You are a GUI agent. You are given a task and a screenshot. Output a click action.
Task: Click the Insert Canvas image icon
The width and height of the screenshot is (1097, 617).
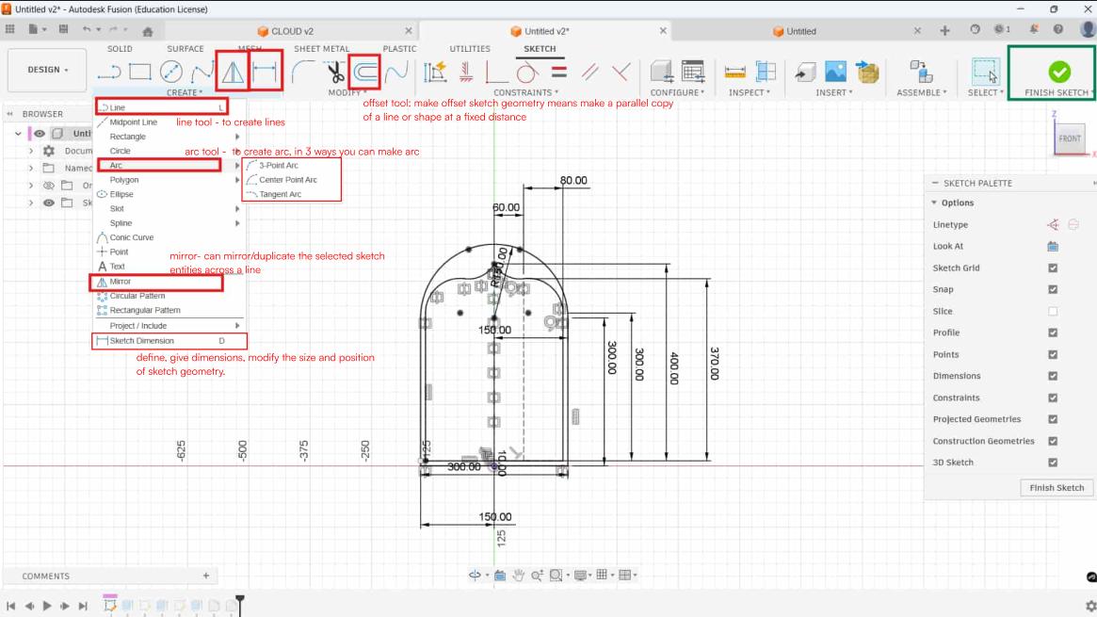835,72
